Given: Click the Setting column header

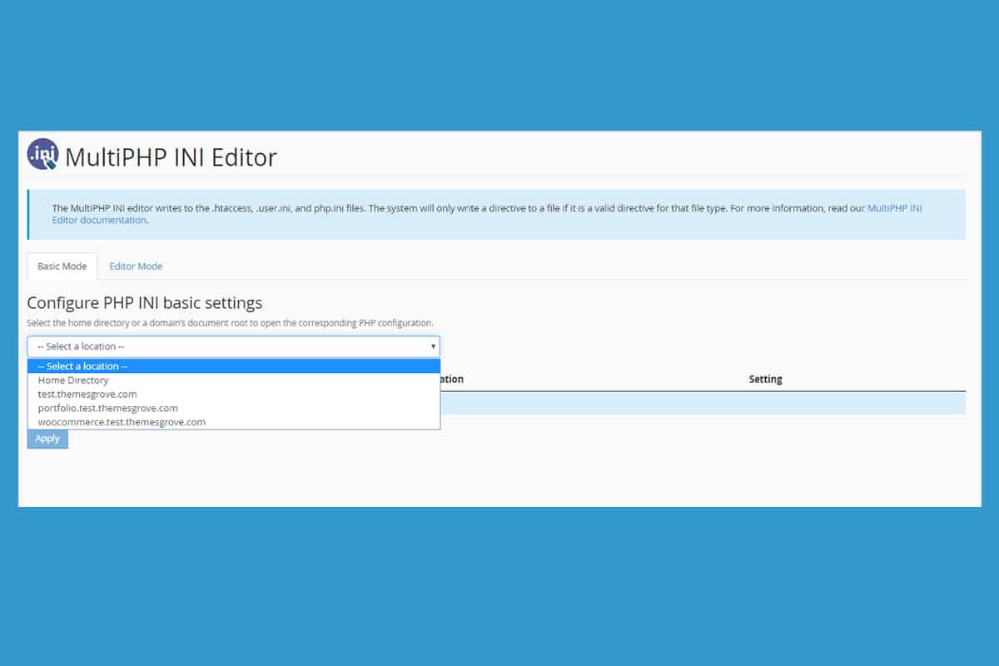Looking at the screenshot, I should 765,380.
